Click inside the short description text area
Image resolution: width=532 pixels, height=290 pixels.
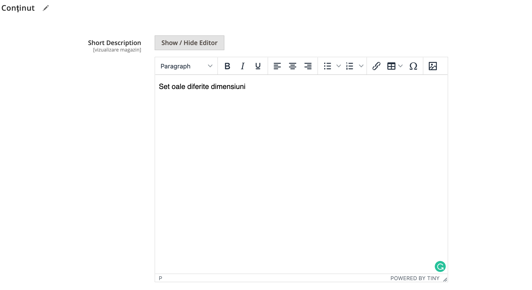tap(301, 174)
